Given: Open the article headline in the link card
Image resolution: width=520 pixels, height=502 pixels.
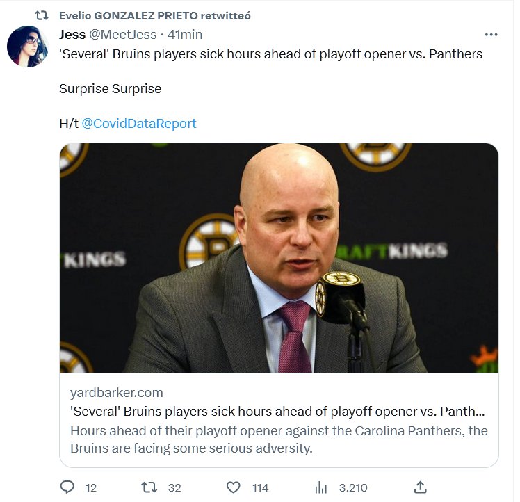Looking at the screenshot, I should coord(278,411).
